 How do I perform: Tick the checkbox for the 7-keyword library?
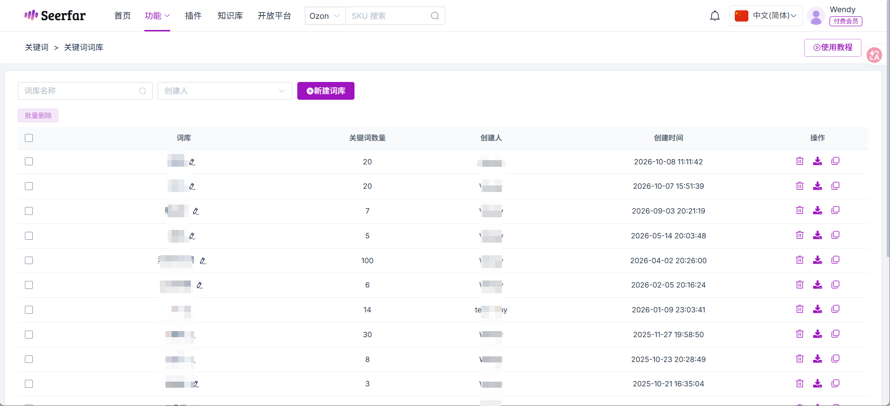[x=29, y=211]
